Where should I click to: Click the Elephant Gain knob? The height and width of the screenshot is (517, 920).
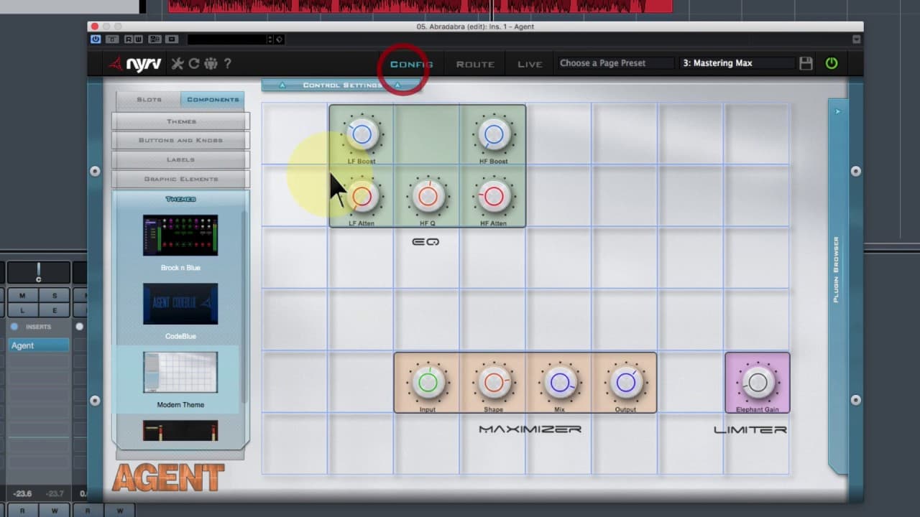point(757,383)
